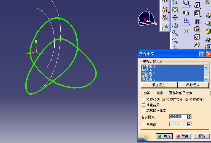
Task: Expand the Add boolean tool flyout arrow
Action: (169, 13)
